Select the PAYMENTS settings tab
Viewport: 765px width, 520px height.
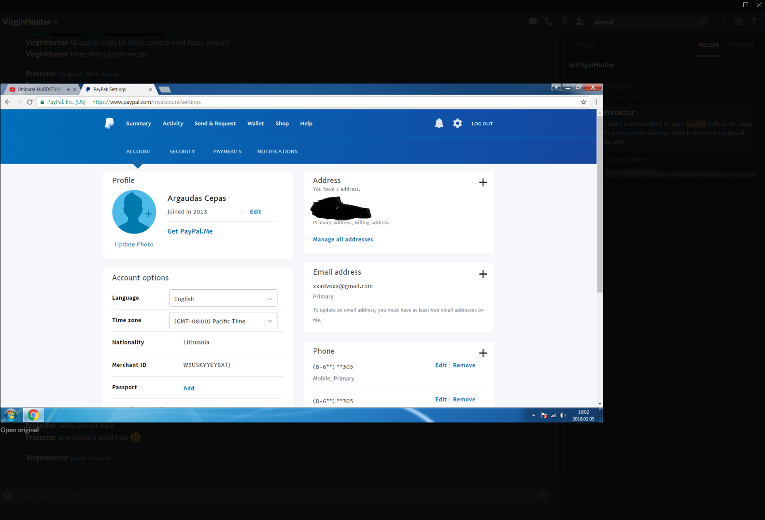pos(227,152)
